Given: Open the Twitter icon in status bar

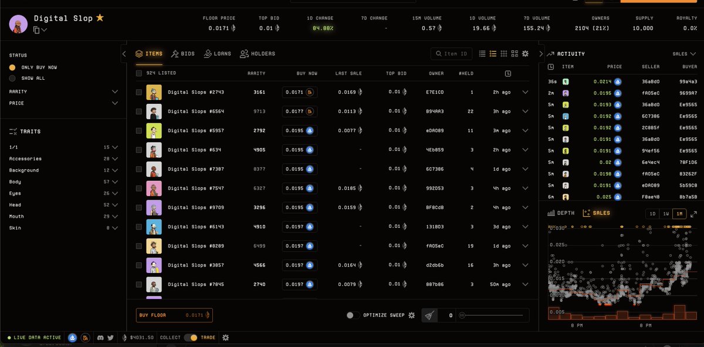Looking at the screenshot, I should click(111, 338).
